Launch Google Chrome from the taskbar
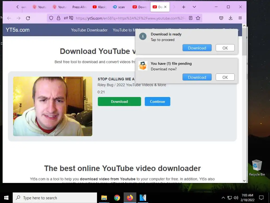The image size is (270, 203). click(x=117, y=198)
